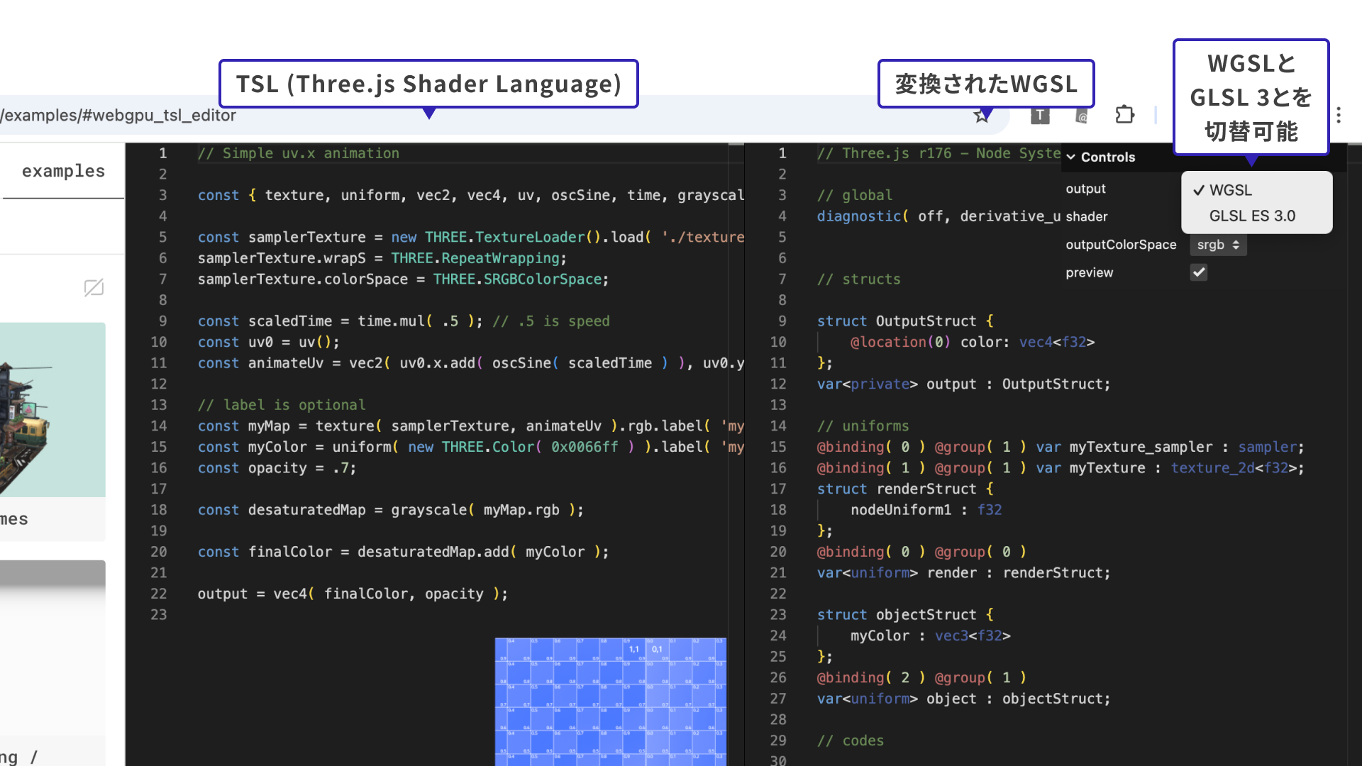This screenshot has height=766, width=1362.
Task: Open the outputColorSpace srgb dropdown
Action: click(1217, 245)
